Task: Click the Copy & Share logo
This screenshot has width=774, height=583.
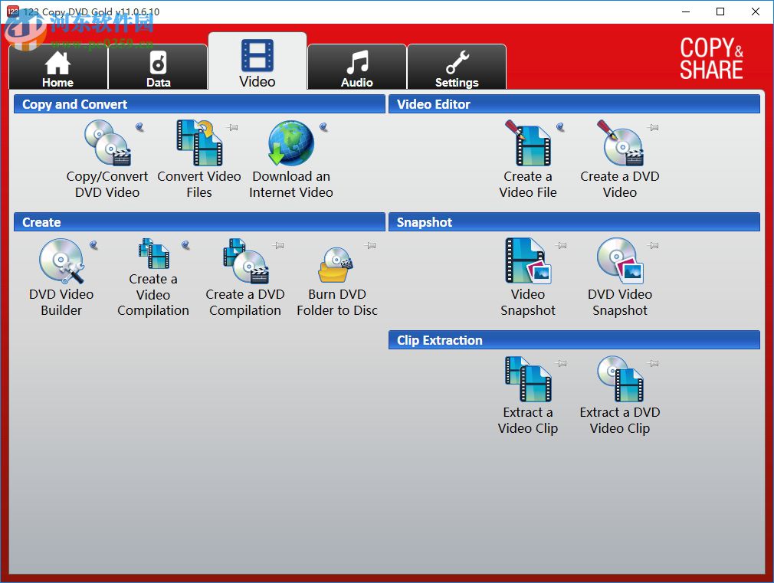Action: (x=711, y=59)
